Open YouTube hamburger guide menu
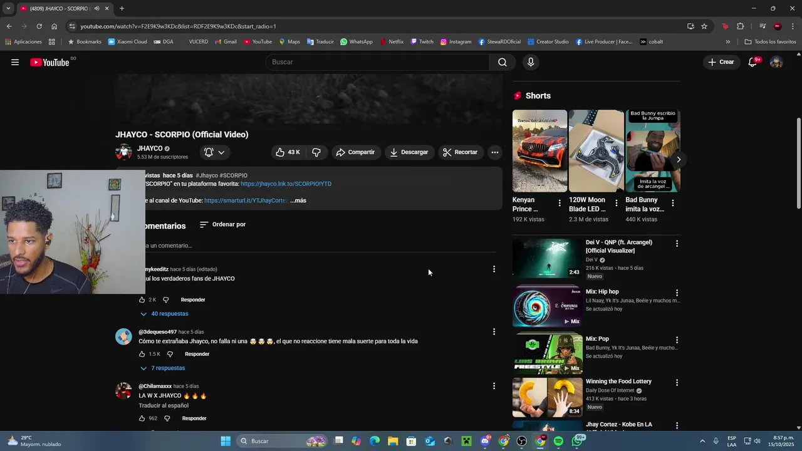Viewport: 802px width, 451px height. click(x=15, y=62)
